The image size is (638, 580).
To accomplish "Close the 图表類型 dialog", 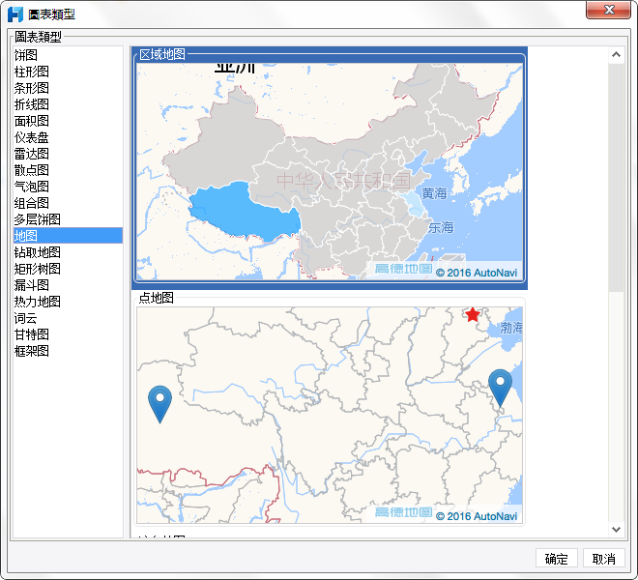I will click(609, 10).
